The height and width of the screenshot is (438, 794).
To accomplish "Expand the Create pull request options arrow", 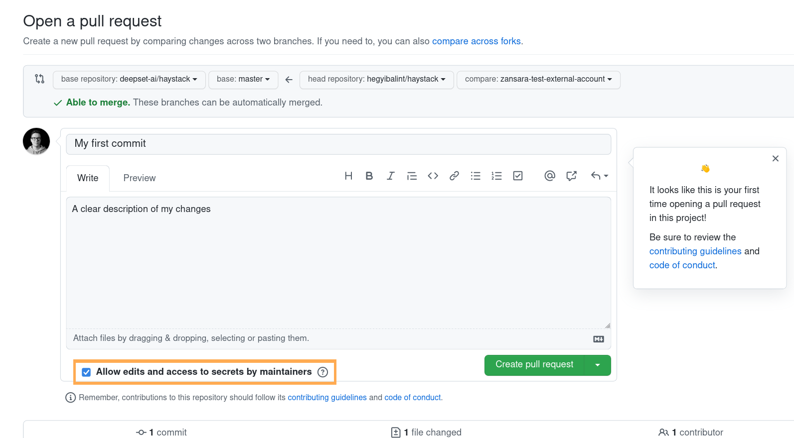I will pyautogui.click(x=598, y=365).
